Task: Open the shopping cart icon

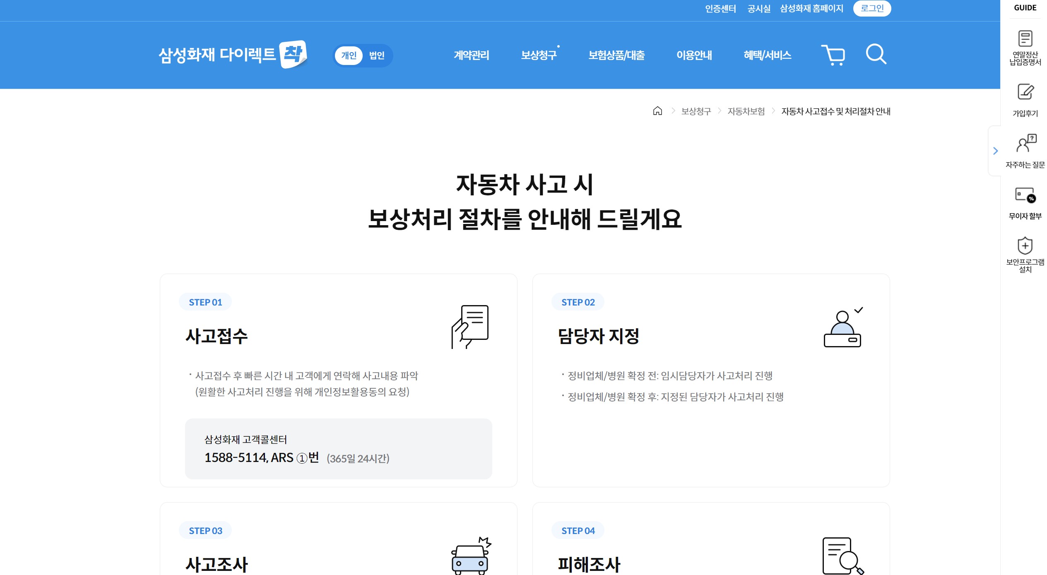Action: click(833, 55)
